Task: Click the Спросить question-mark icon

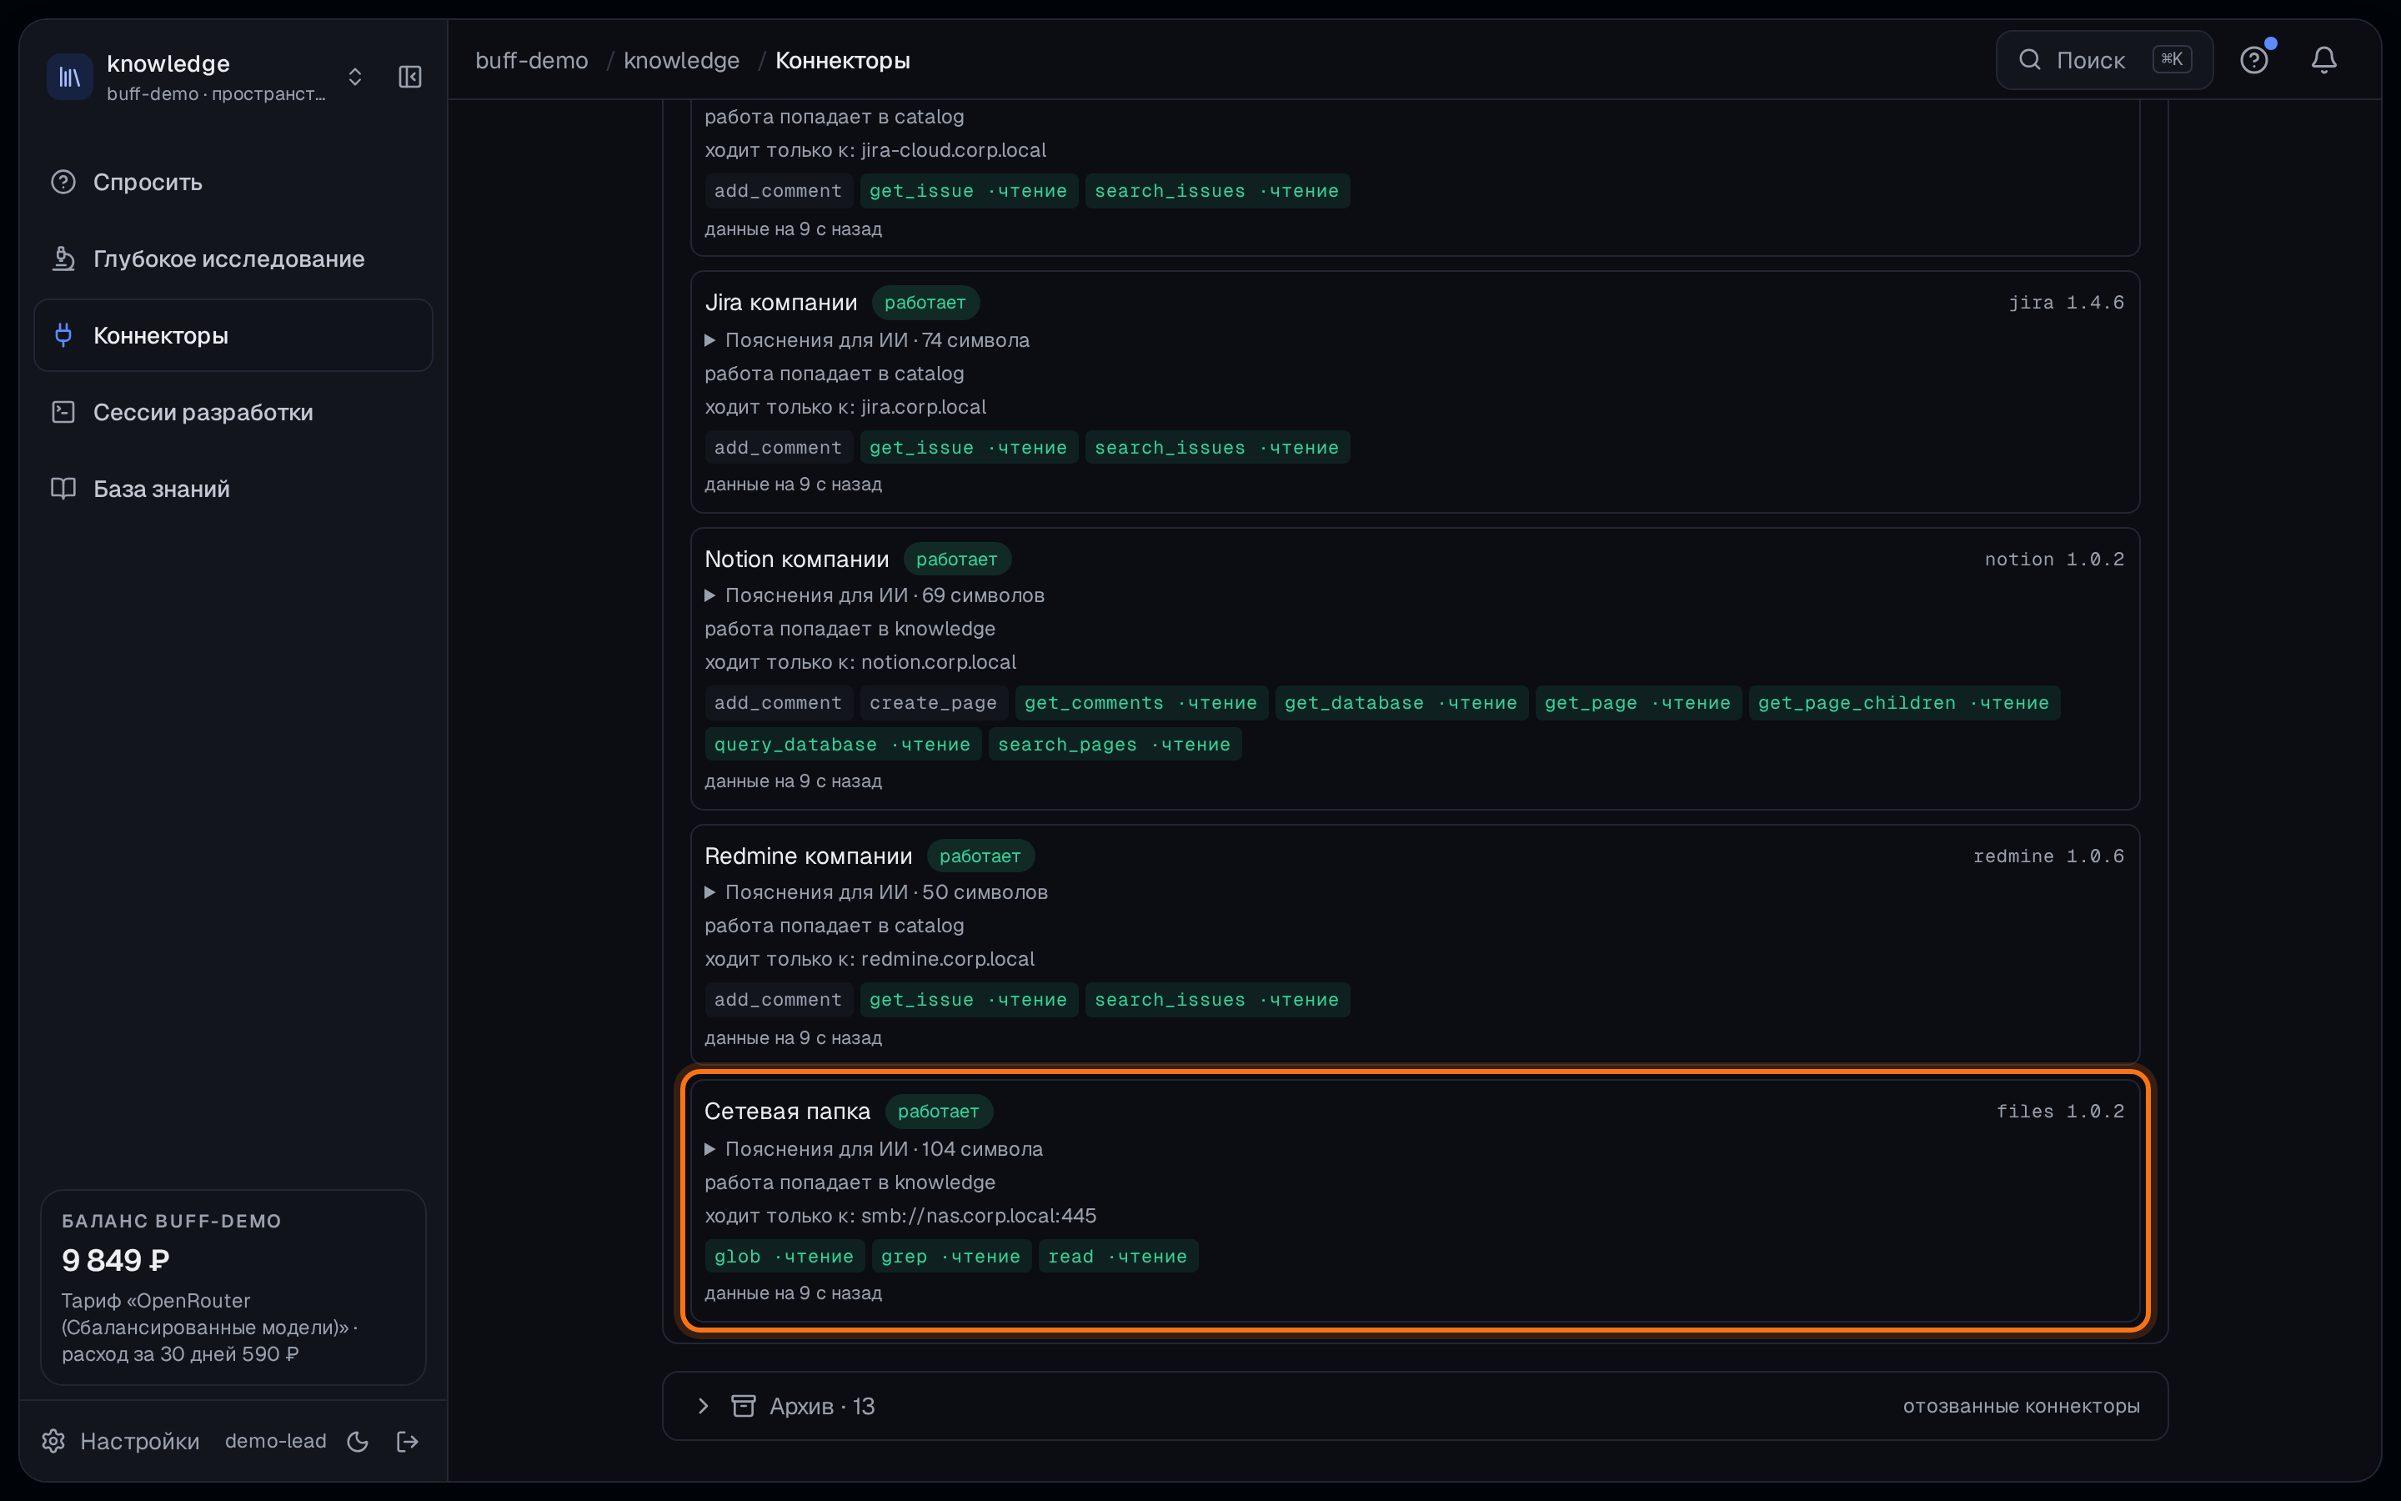Action: click(63, 182)
